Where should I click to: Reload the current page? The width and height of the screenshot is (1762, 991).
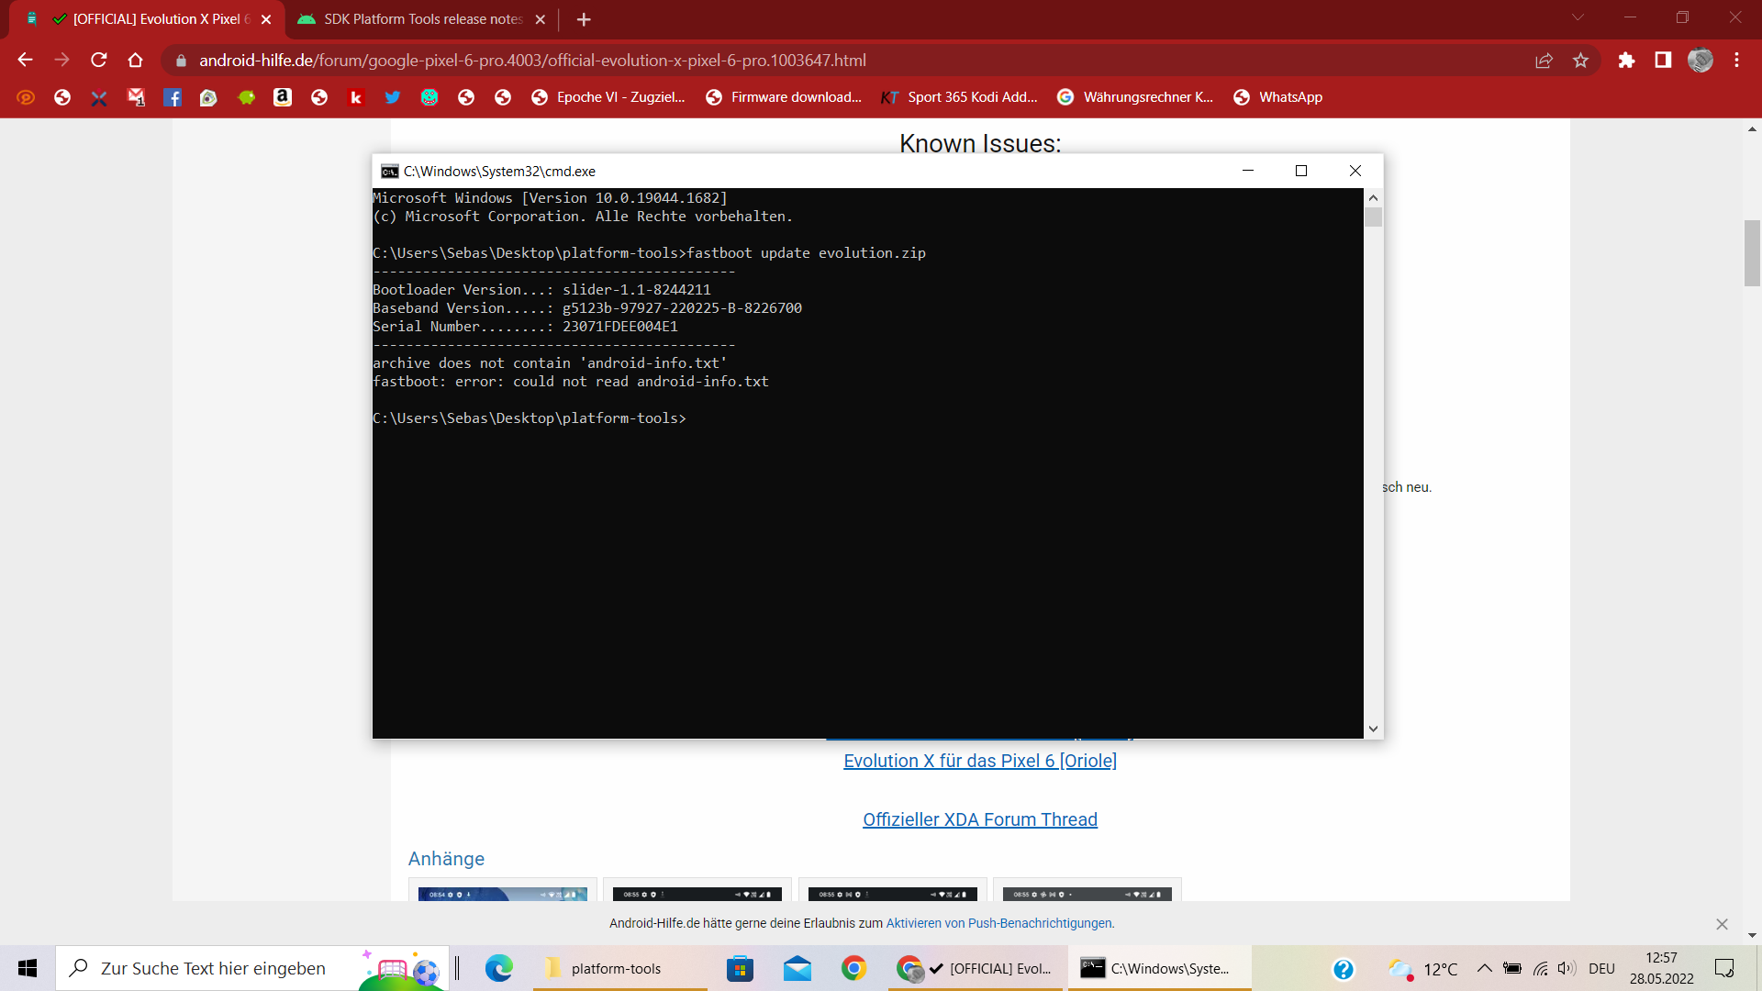pyautogui.click(x=99, y=61)
